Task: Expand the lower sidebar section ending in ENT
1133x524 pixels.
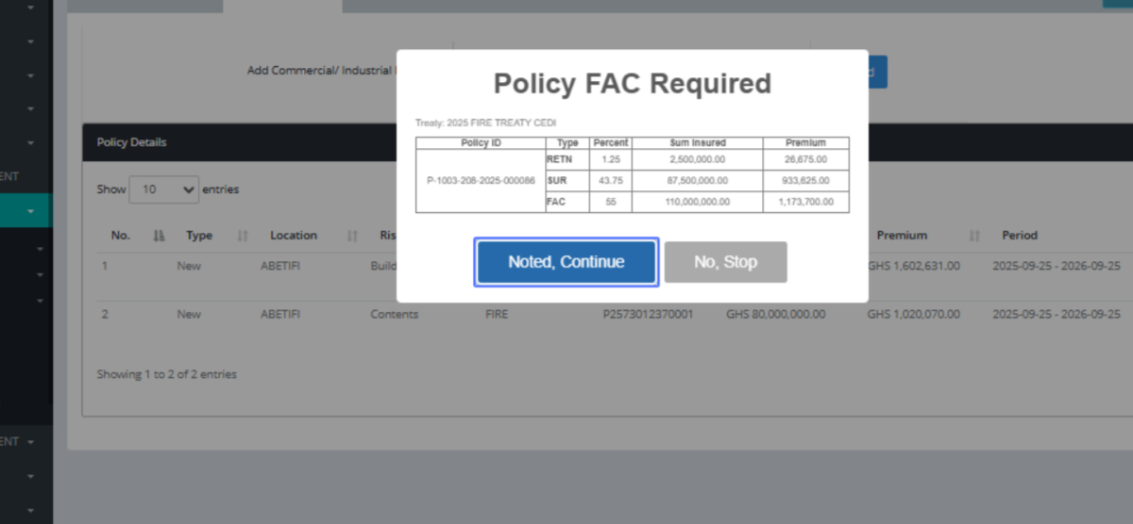Action: point(30,441)
